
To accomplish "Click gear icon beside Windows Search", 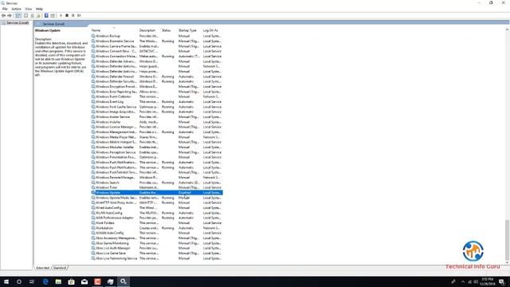I will (x=93, y=183).
